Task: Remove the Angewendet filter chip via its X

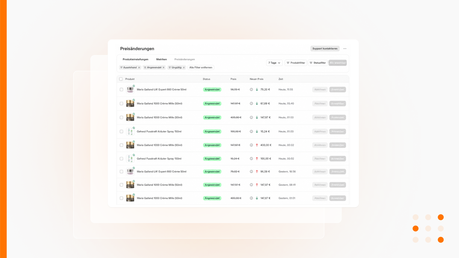Action: [164, 68]
